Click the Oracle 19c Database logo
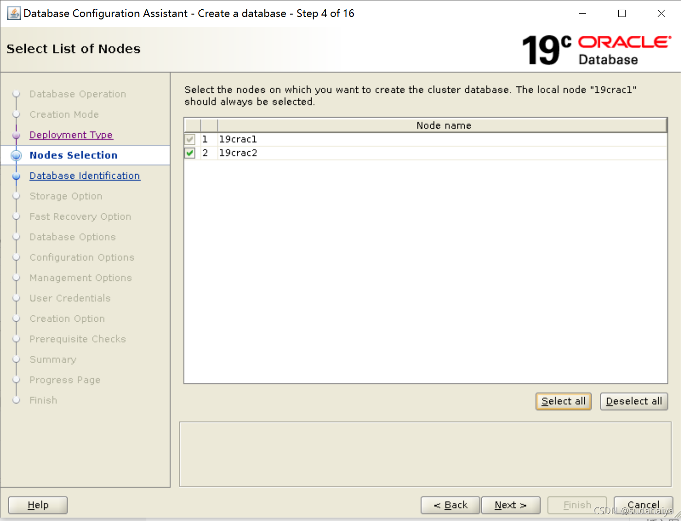This screenshot has height=521, width=681. (x=596, y=50)
